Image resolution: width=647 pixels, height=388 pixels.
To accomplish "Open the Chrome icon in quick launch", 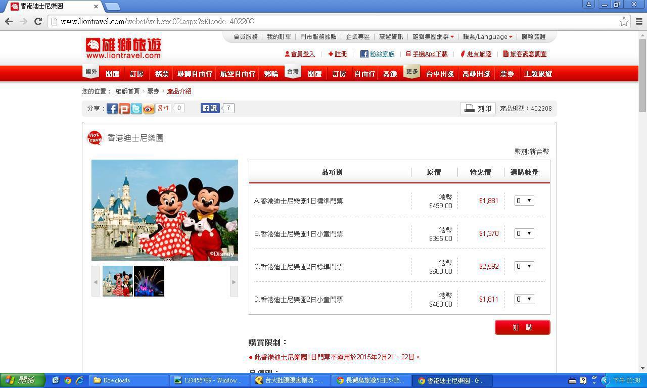I will point(67,380).
